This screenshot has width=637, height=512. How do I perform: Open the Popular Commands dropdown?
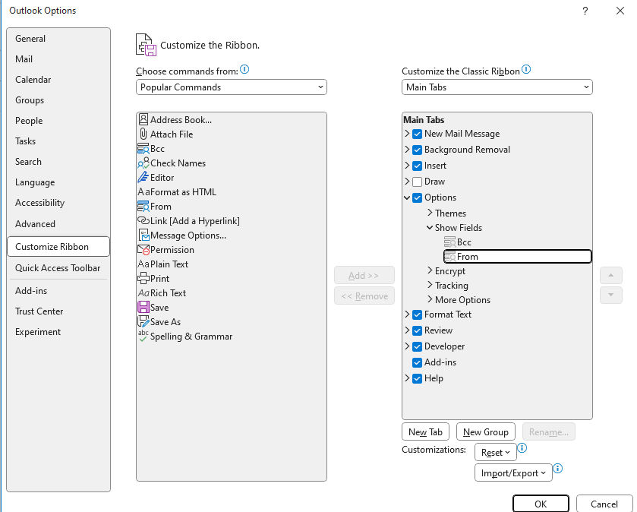click(x=231, y=87)
